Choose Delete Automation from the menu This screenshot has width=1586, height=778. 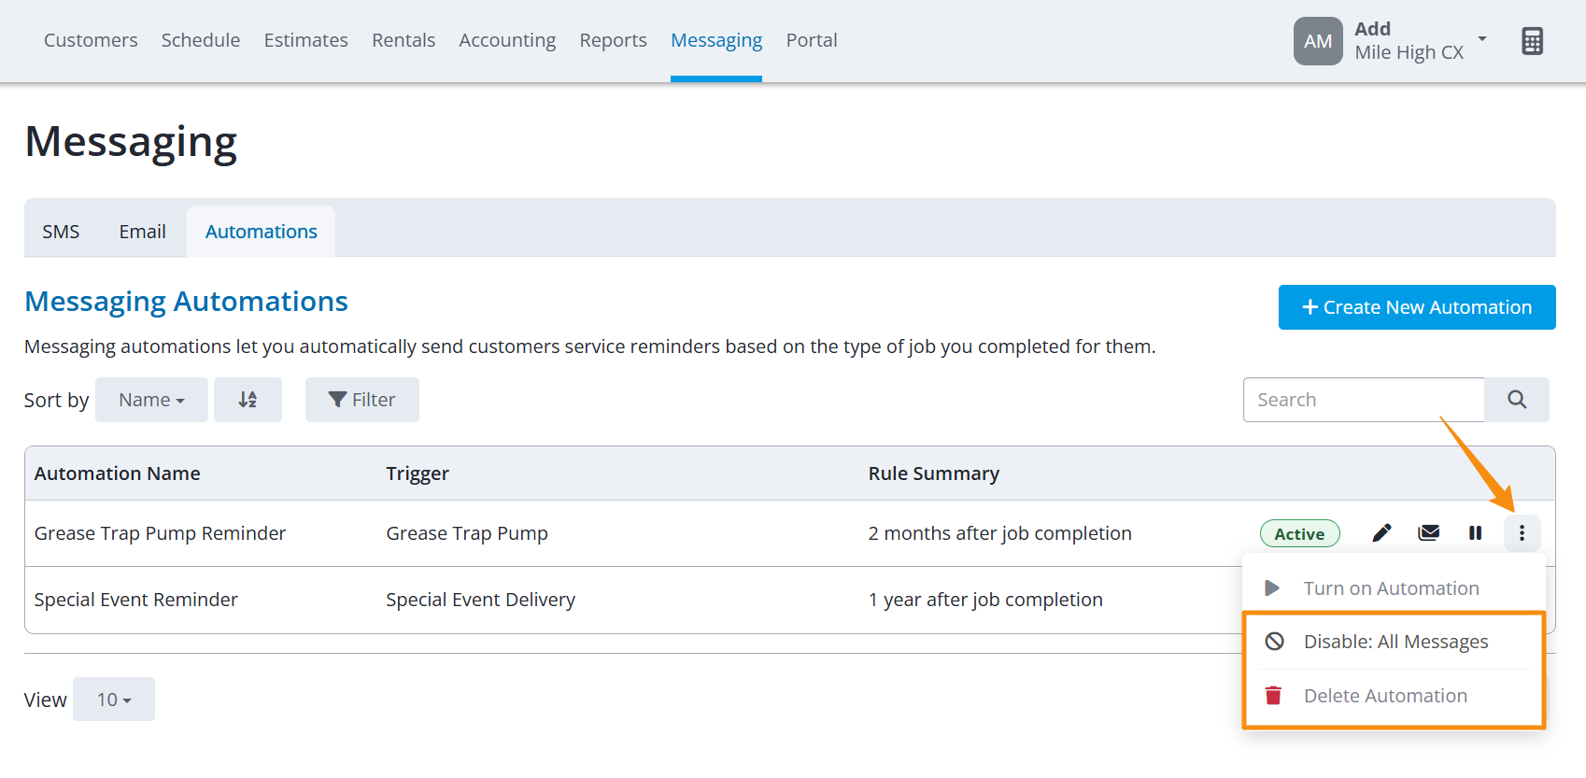[1394, 696]
